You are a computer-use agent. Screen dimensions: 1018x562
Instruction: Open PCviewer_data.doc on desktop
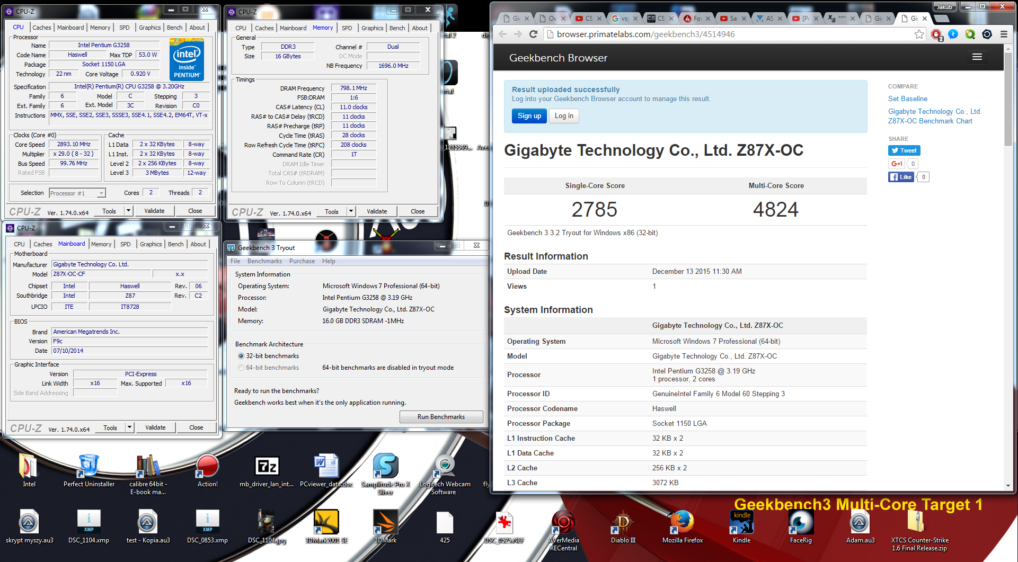click(x=326, y=471)
